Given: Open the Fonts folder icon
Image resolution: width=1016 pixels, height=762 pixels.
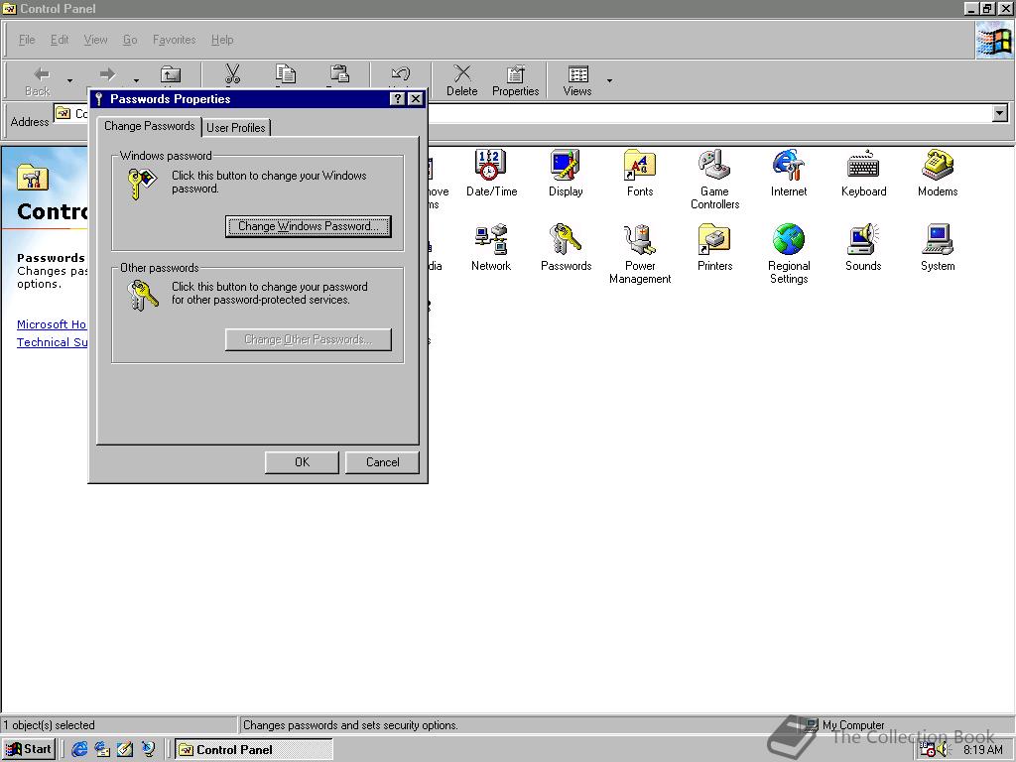Looking at the screenshot, I should pyautogui.click(x=640, y=173).
